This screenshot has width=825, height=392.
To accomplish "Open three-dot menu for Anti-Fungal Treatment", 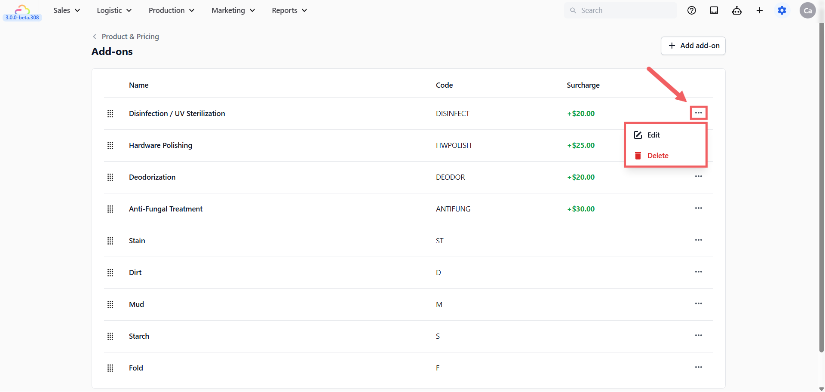I will (x=698, y=208).
